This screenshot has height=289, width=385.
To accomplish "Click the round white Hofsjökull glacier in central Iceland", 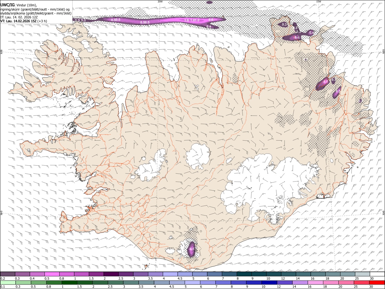I will click(198, 156).
